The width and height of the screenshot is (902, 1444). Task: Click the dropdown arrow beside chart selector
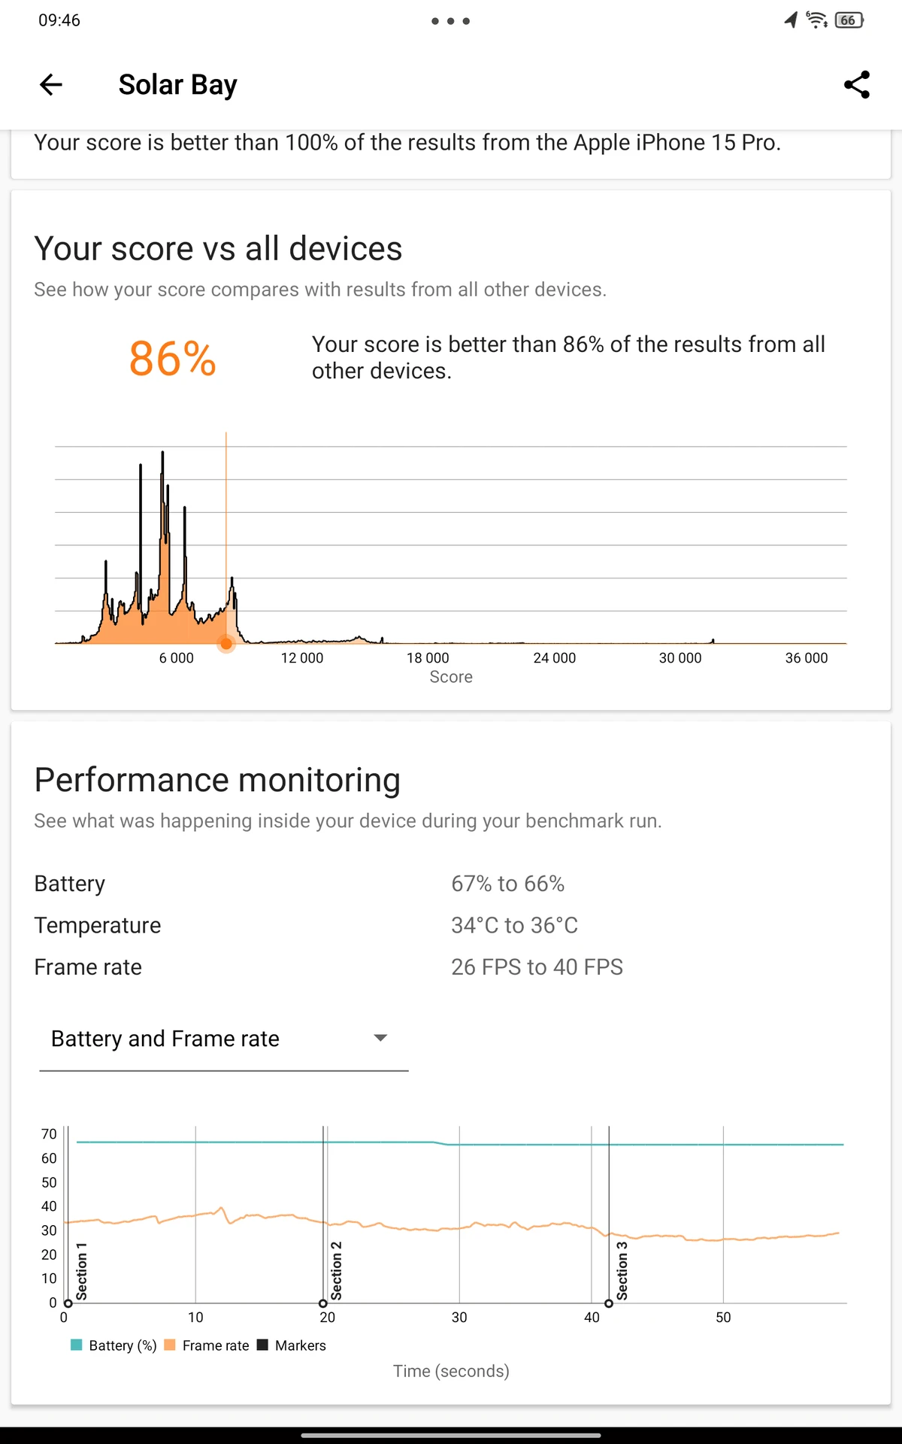(380, 1038)
